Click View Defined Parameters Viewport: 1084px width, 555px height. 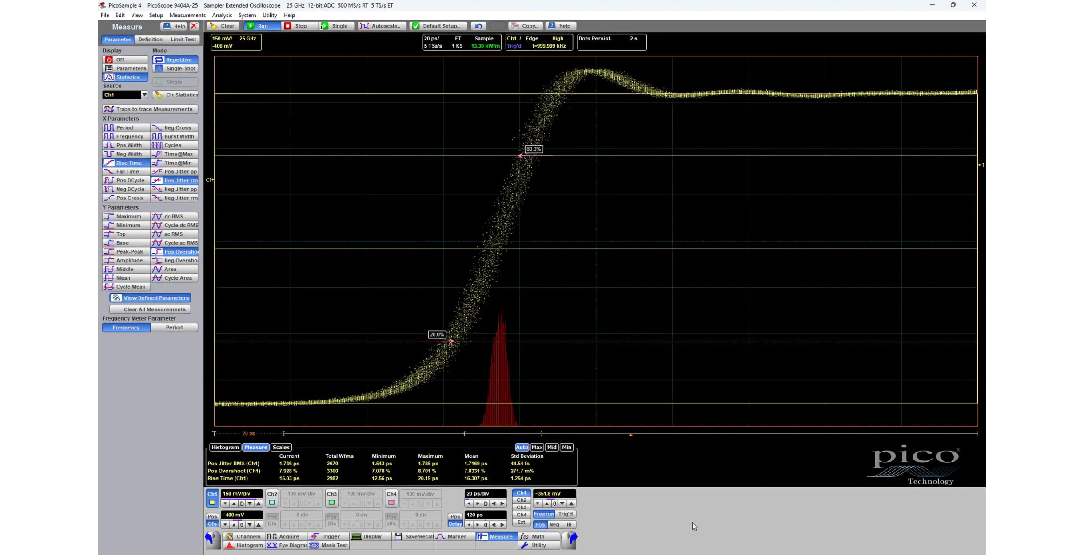point(150,298)
